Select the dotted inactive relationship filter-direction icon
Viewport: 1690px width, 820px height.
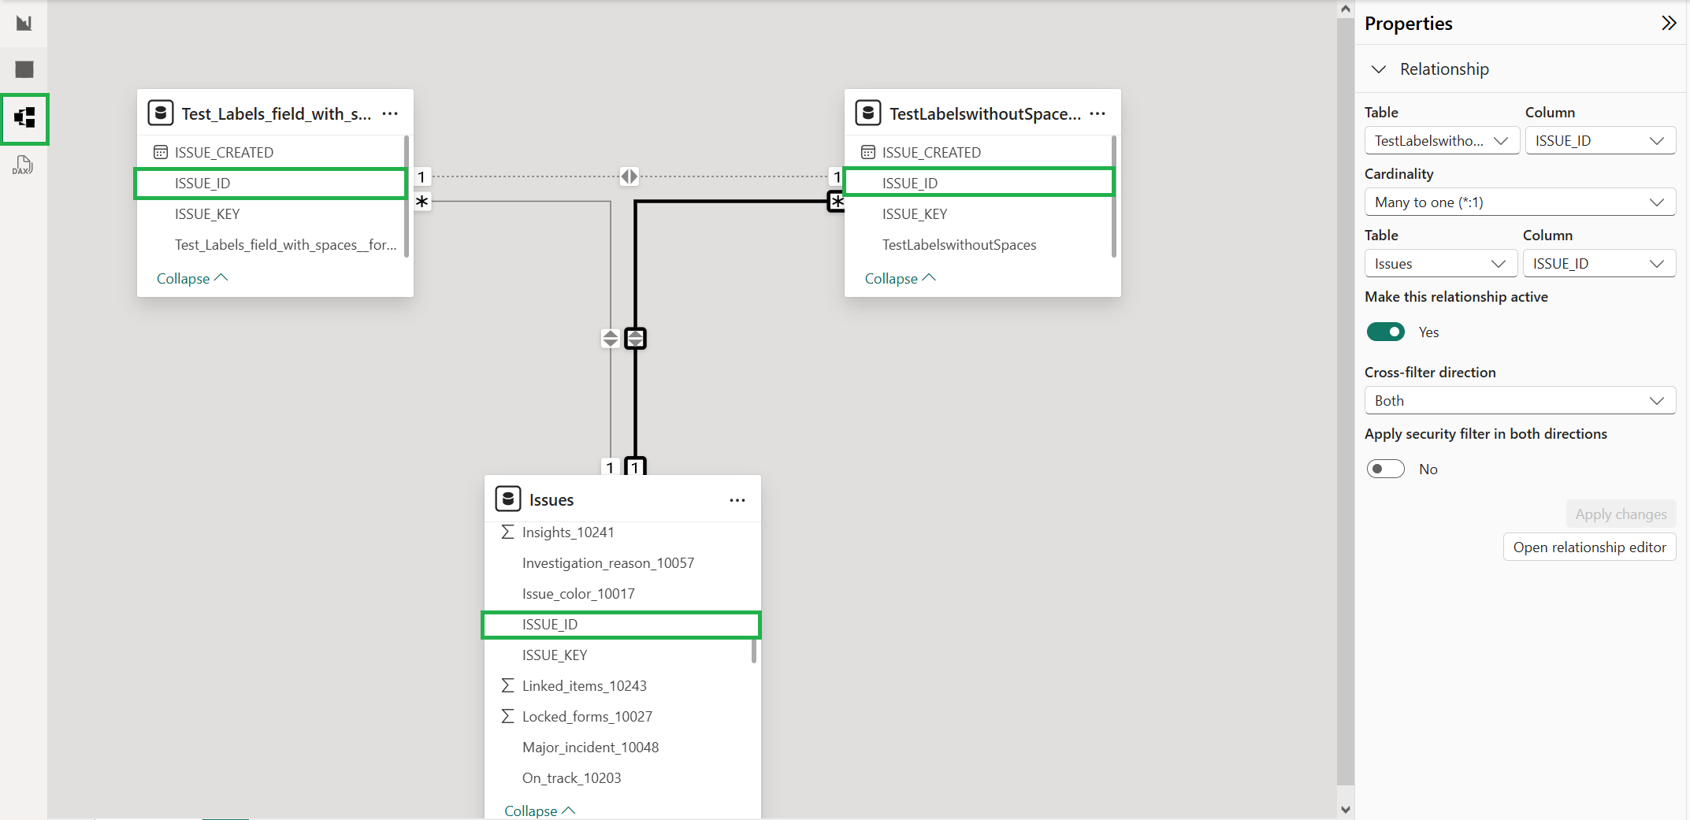629,176
